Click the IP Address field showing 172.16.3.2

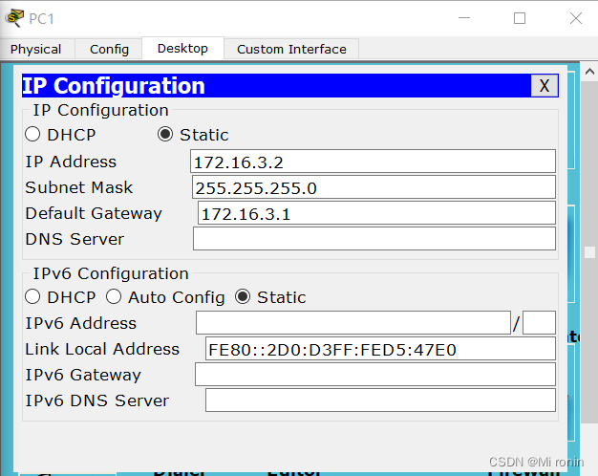pos(373,162)
